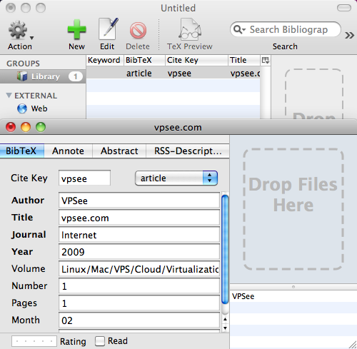The width and height of the screenshot is (357, 349).
Task: Click the window resize grip corner
Action: point(353,345)
